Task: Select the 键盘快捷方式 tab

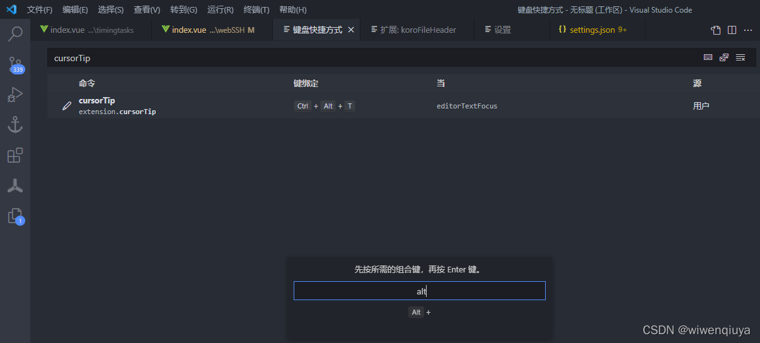Action: click(x=317, y=30)
